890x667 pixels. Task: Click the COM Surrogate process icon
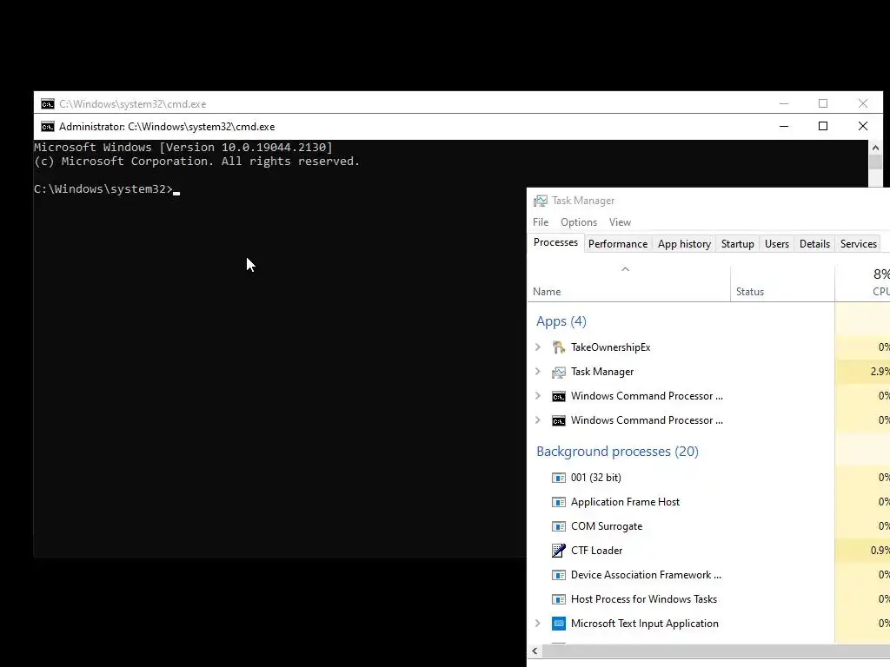(559, 526)
